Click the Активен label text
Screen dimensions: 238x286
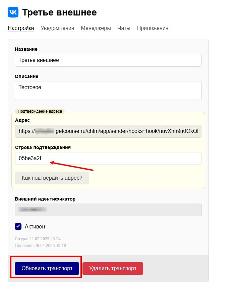coord(35,226)
